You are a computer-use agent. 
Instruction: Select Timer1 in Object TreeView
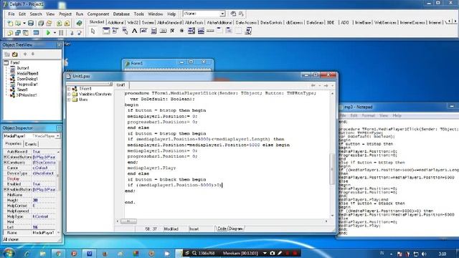coord(22,90)
